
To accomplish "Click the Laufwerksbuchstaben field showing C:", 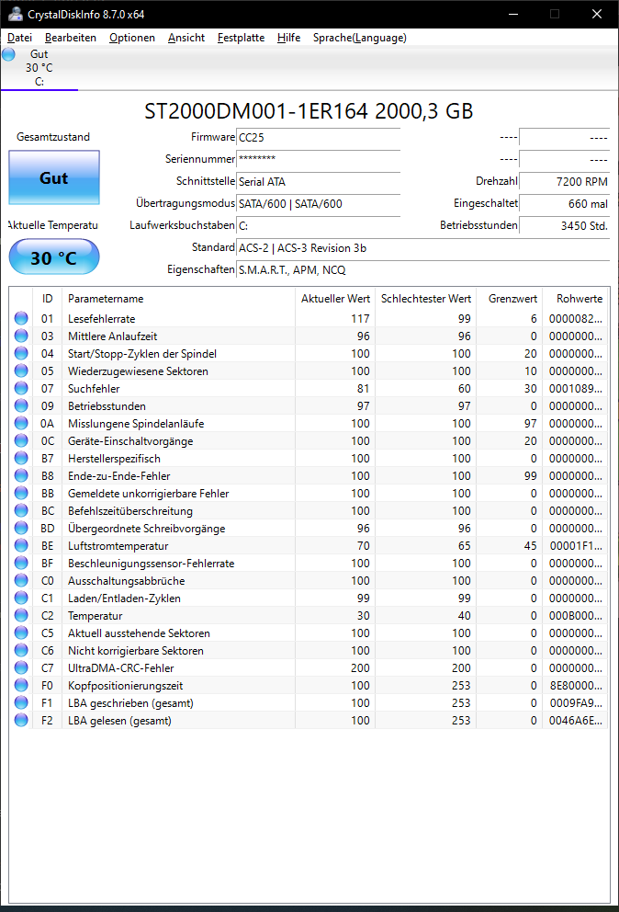I will [319, 226].
